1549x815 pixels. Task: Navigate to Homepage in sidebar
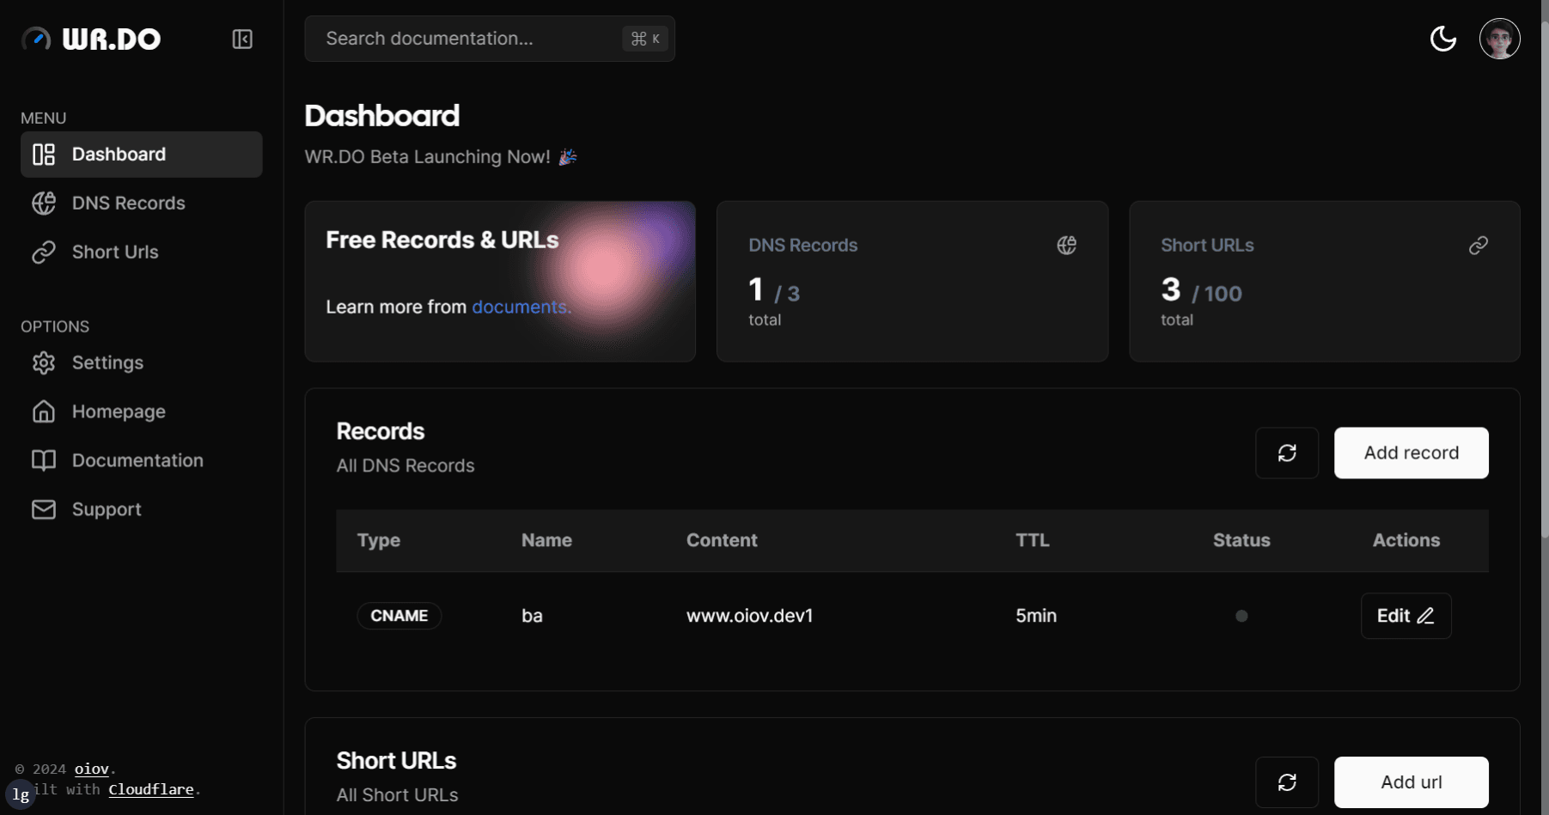(x=119, y=412)
